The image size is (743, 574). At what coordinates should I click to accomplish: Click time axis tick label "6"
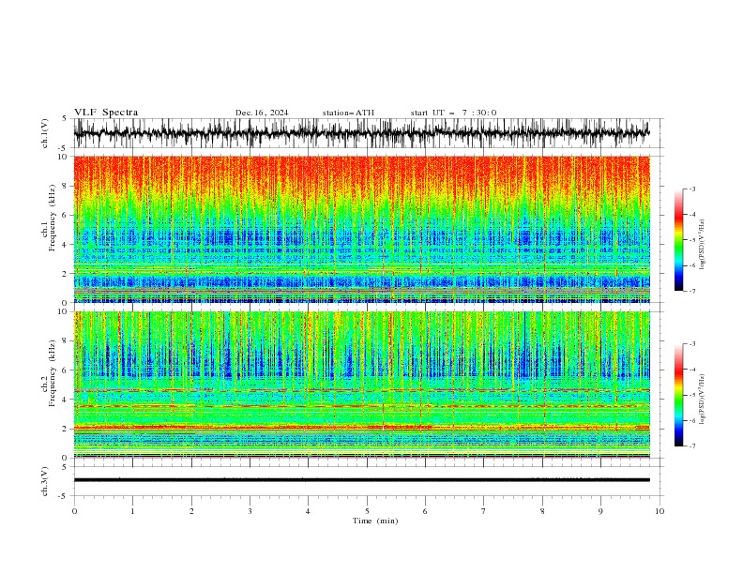click(x=425, y=511)
